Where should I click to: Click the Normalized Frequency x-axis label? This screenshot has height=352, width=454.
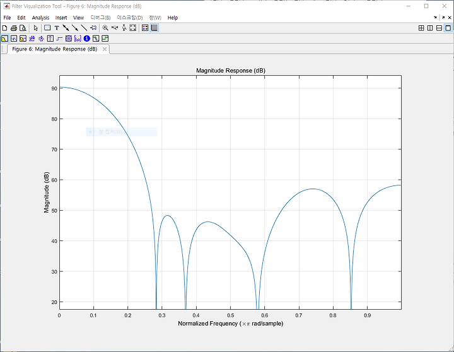point(231,324)
